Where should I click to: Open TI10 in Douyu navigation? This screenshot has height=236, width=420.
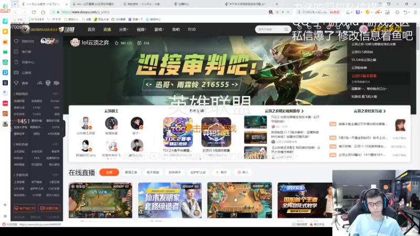pyautogui.click(x=192, y=29)
